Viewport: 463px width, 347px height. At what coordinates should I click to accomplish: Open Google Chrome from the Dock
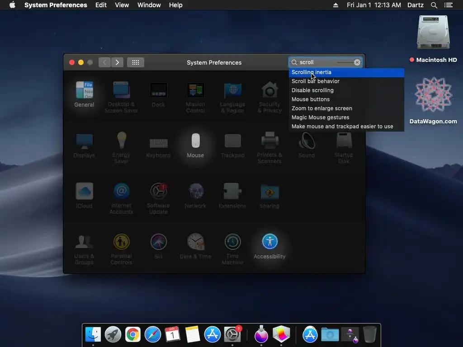pyautogui.click(x=133, y=334)
